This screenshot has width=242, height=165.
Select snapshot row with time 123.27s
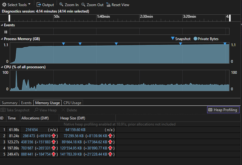58,142
